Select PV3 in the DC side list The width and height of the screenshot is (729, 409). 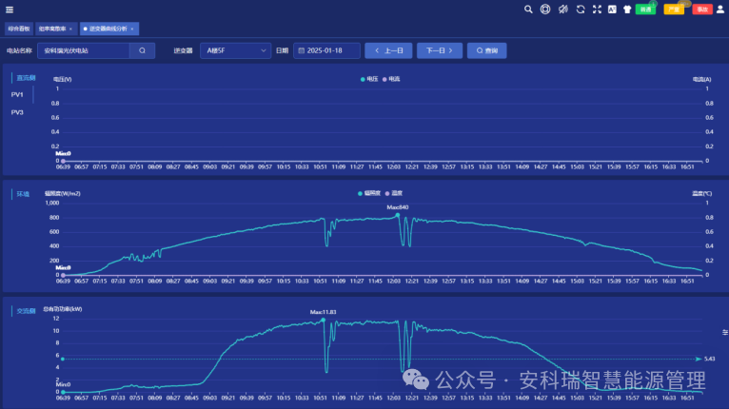tap(17, 112)
